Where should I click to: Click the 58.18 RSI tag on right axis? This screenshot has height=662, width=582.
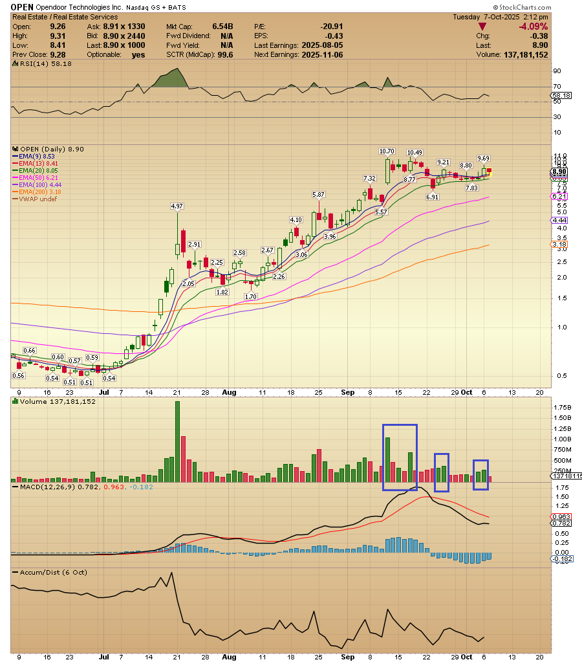click(x=561, y=96)
